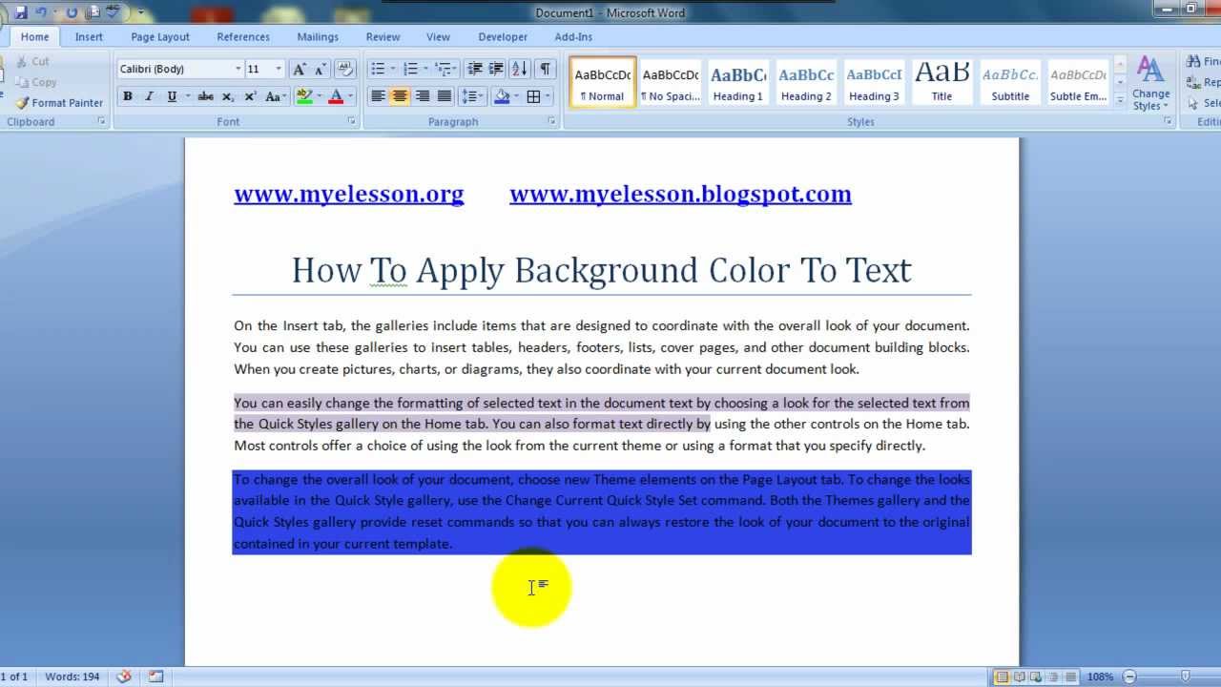
Task: Expand the Underline style dropdown arrow
Action: [x=188, y=96]
